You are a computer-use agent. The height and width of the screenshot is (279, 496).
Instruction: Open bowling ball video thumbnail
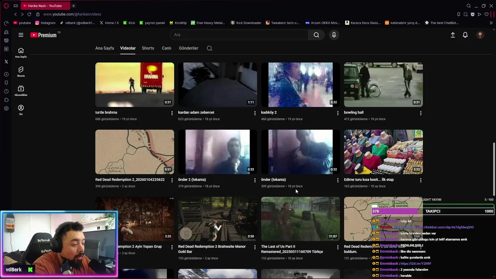383,85
